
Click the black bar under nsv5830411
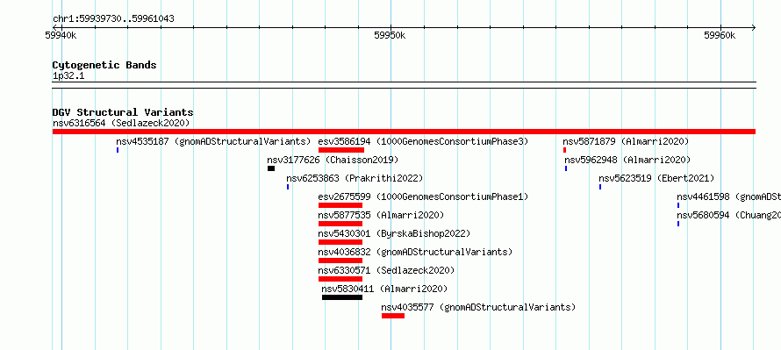click(x=342, y=297)
